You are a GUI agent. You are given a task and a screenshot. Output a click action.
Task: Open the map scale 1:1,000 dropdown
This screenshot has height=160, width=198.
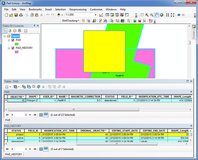pyautogui.click(x=96, y=15)
